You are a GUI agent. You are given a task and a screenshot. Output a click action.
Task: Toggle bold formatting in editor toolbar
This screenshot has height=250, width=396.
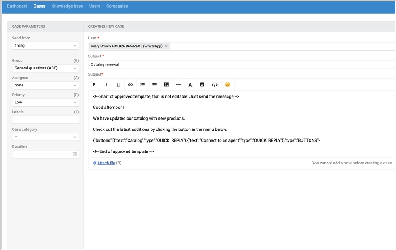click(94, 85)
